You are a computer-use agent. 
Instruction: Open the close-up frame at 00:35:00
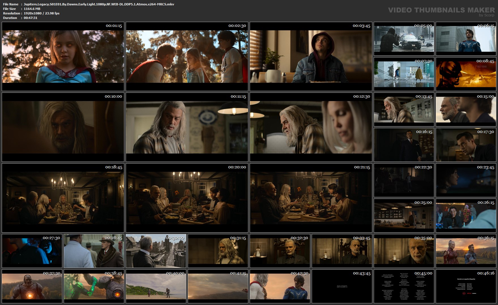pos(404,251)
